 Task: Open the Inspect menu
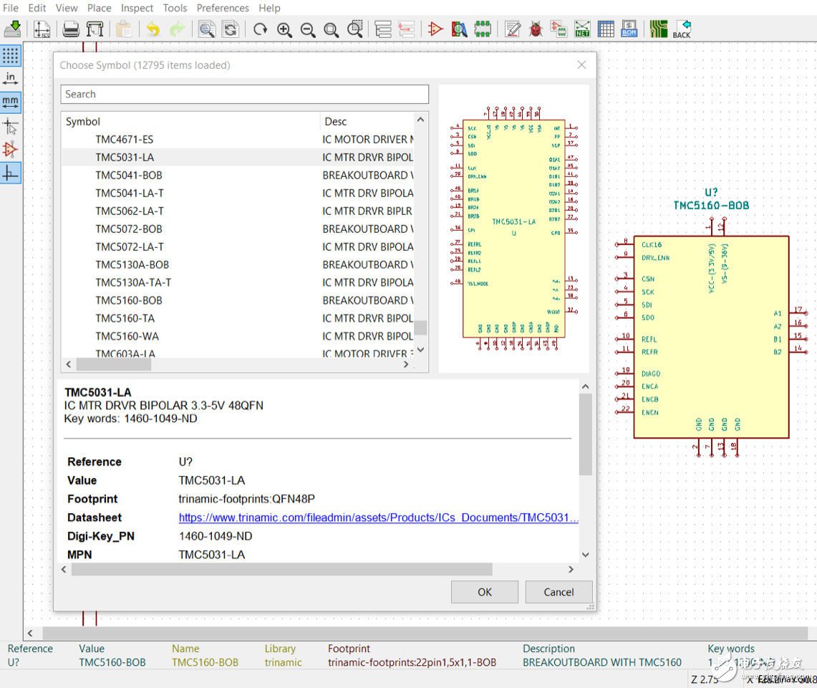[x=137, y=8]
